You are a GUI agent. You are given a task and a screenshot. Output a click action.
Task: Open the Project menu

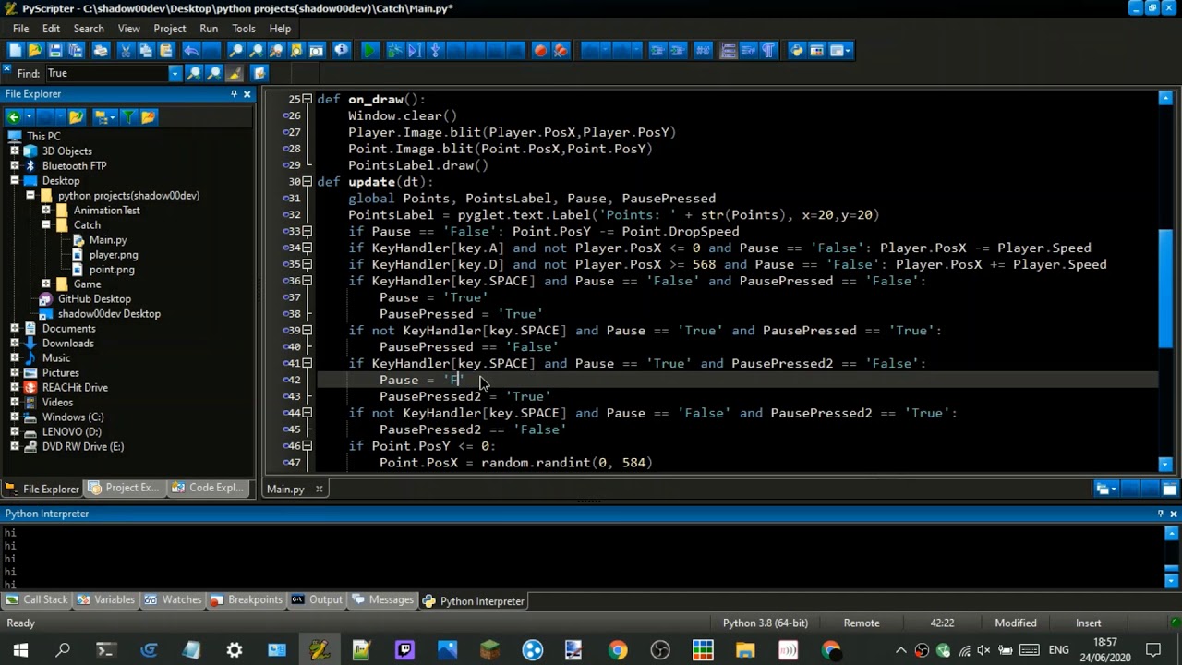[x=170, y=29]
